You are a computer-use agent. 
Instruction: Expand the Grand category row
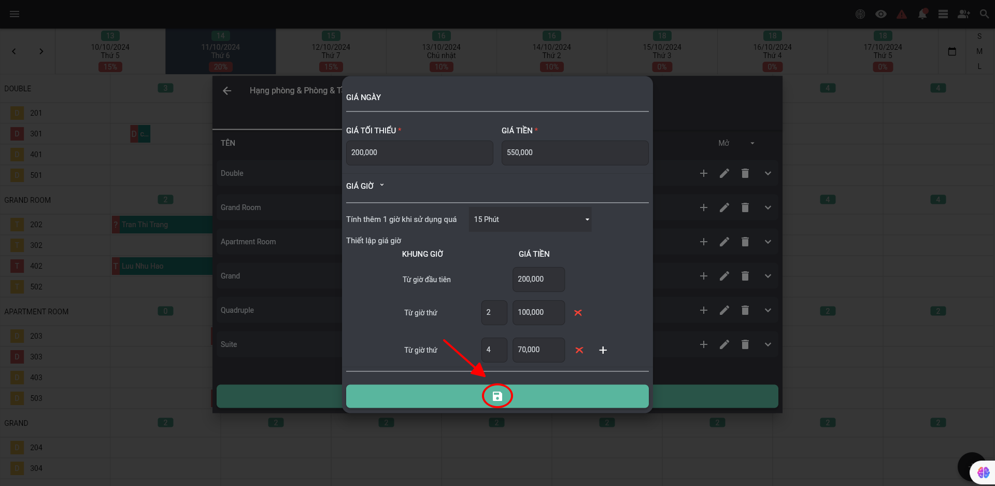[768, 276]
